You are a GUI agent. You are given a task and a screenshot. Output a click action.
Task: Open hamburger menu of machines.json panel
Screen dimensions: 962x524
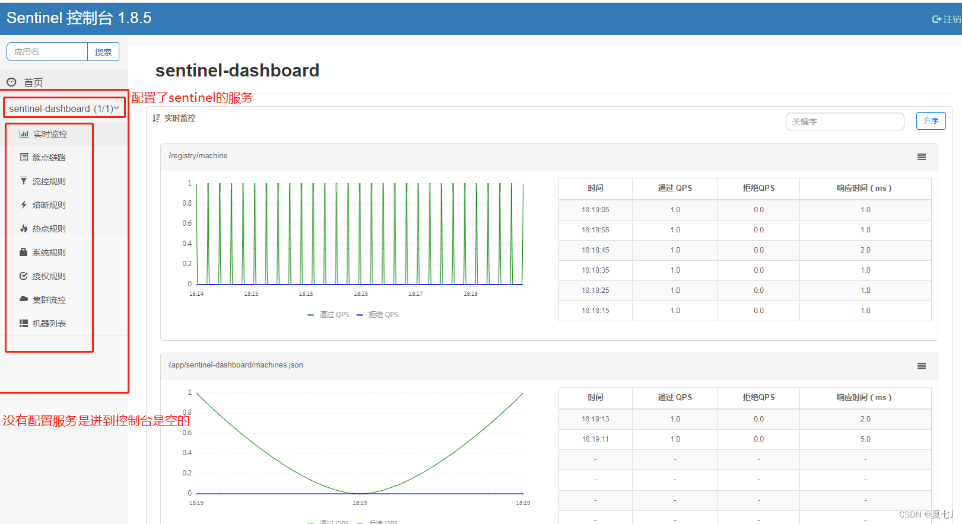point(922,366)
